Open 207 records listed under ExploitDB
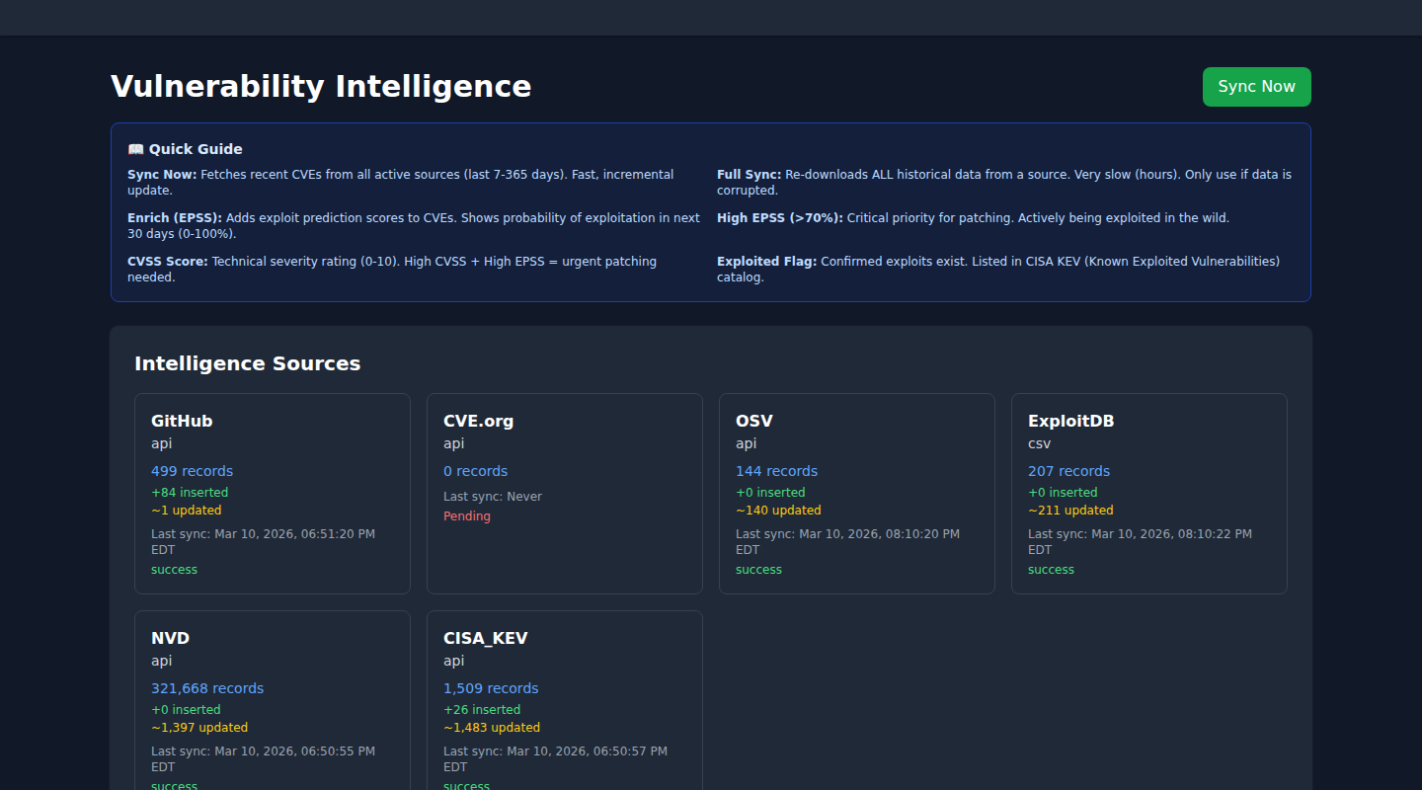Viewport: 1422px width, 790px height. coord(1068,471)
